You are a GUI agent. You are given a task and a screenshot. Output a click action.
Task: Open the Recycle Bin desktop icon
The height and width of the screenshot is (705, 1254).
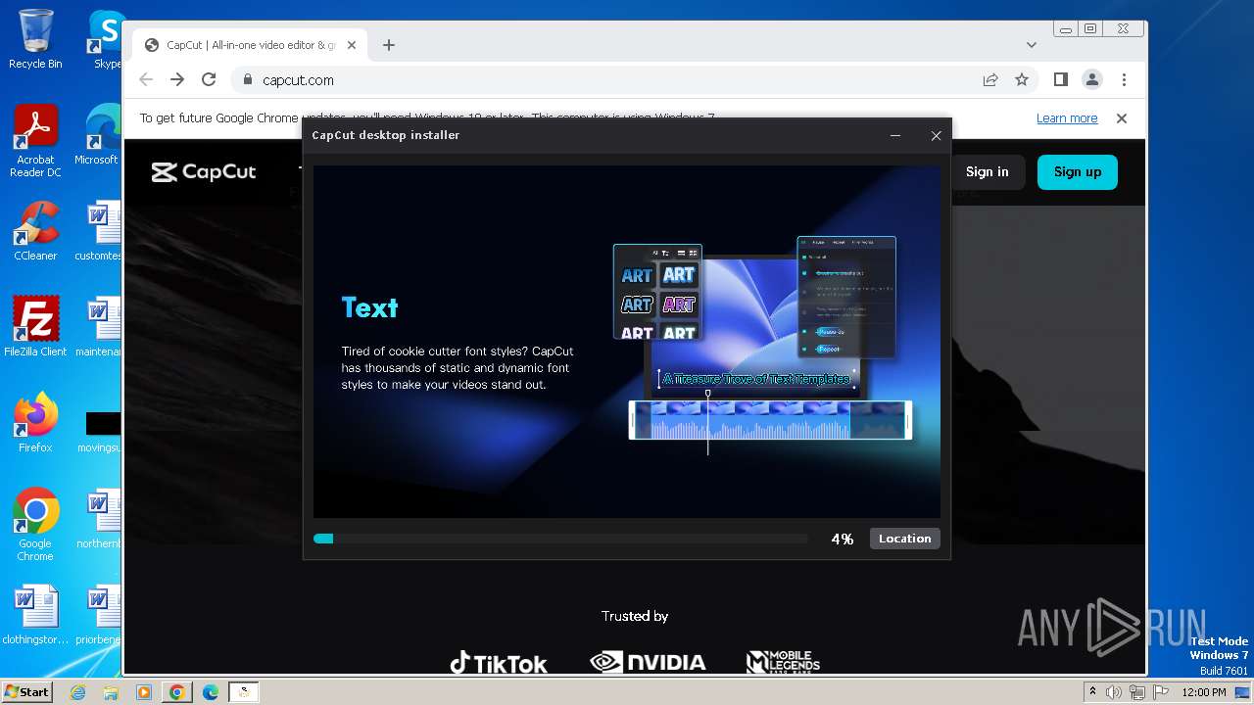click(35, 39)
